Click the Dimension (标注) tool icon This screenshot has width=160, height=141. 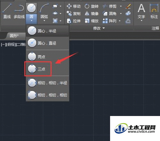[154, 8]
